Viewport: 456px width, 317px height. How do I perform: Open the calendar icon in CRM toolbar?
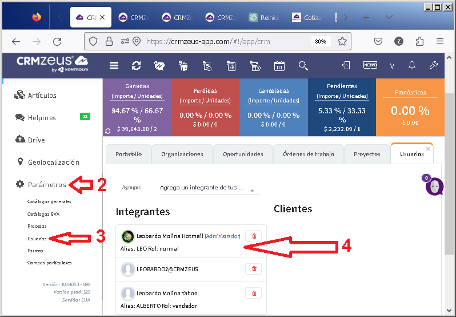[x=279, y=65]
